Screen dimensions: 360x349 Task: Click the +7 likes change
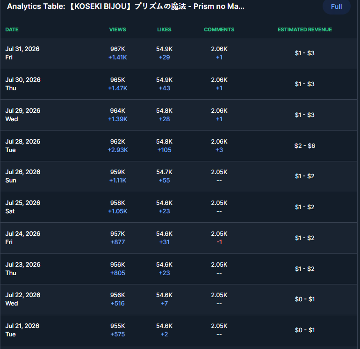click(165, 303)
